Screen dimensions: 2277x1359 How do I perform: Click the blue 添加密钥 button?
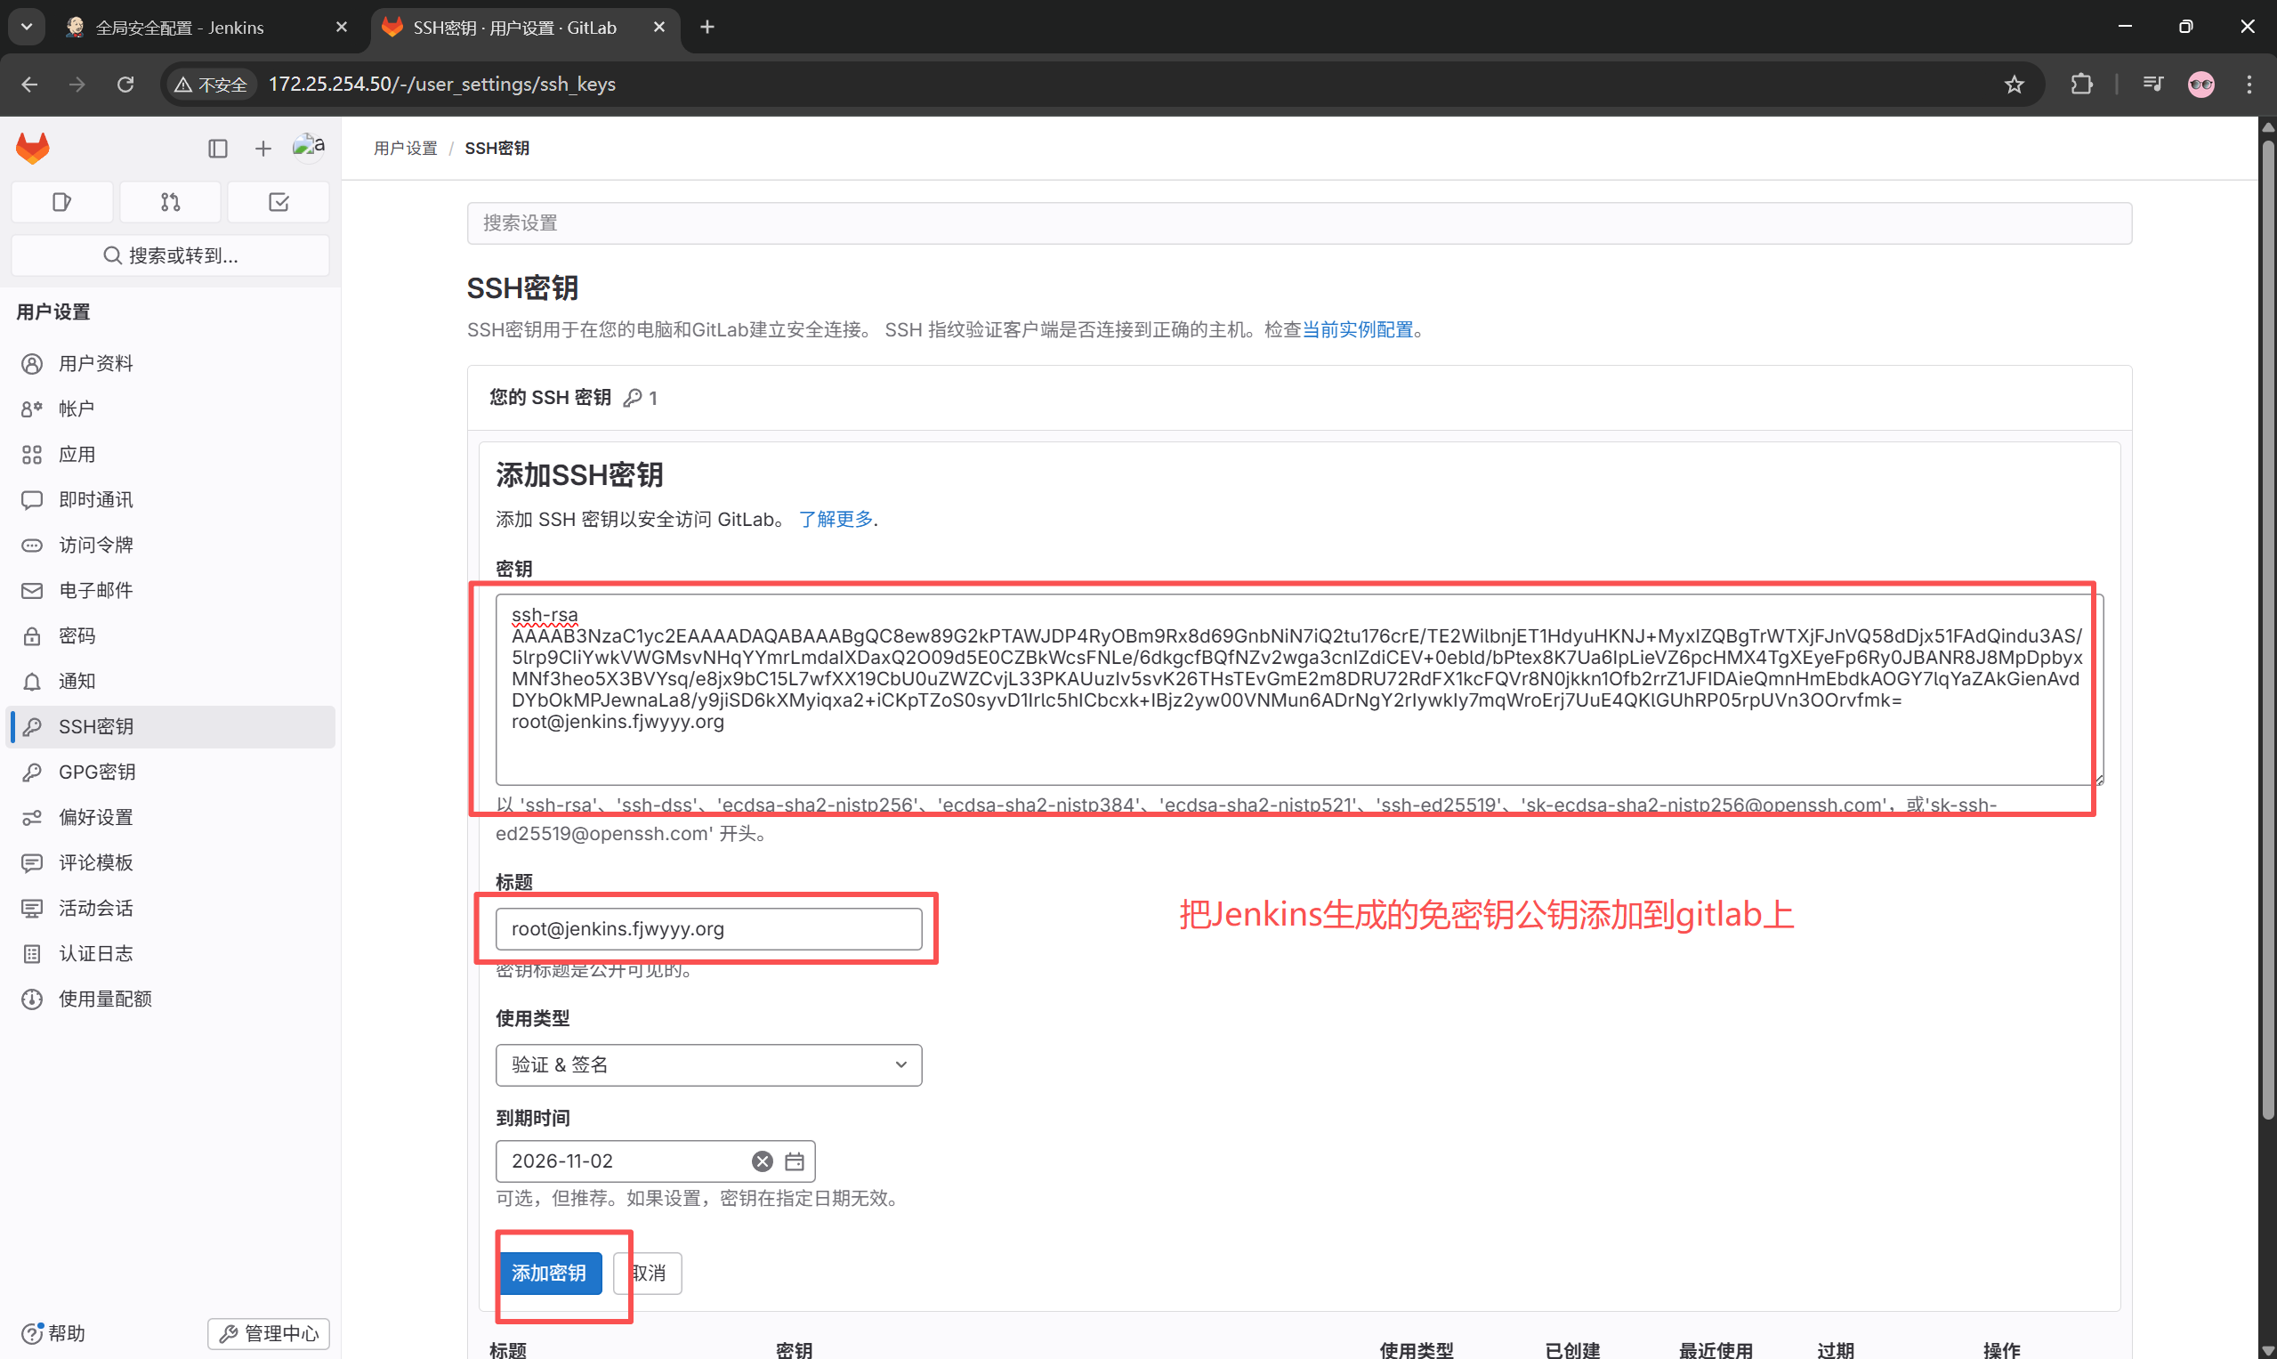tap(548, 1273)
